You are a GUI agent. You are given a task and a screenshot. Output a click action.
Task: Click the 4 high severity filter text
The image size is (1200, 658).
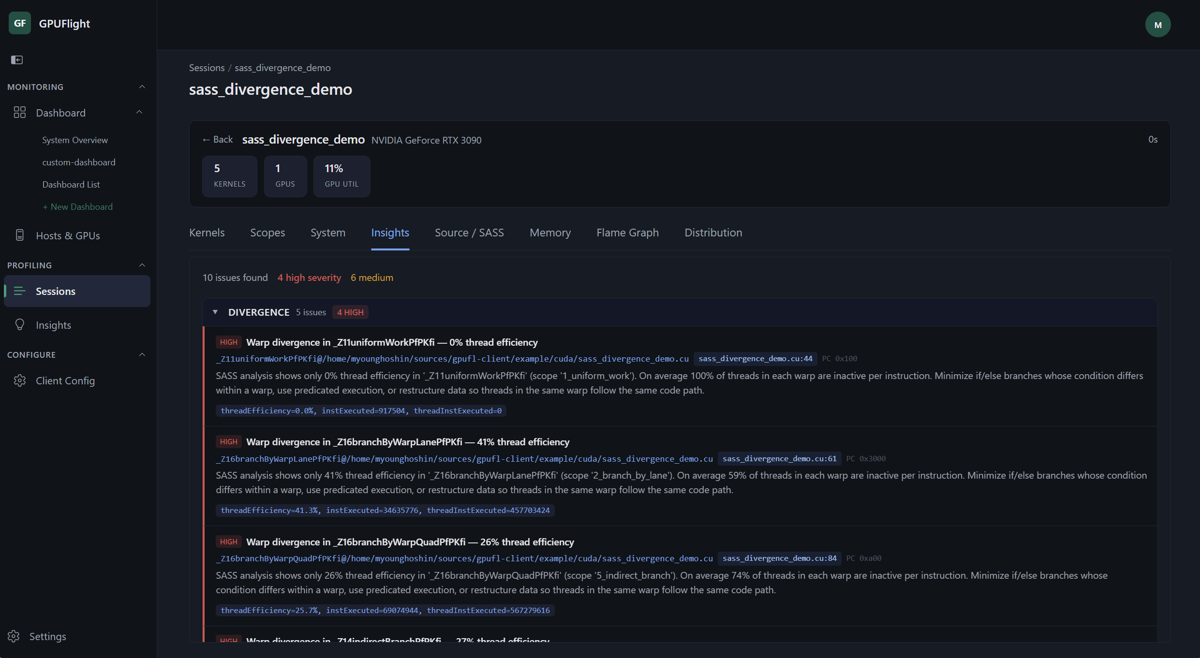pyautogui.click(x=310, y=278)
